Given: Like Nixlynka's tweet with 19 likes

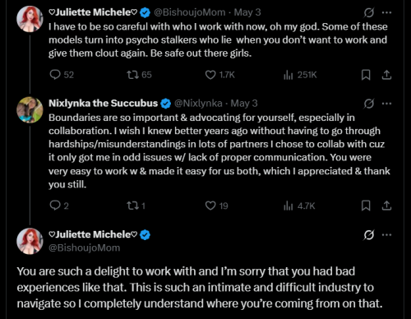Looking at the screenshot, I should (x=216, y=206).
